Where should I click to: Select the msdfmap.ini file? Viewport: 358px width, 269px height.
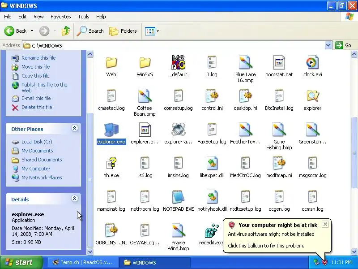tap(279, 163)
